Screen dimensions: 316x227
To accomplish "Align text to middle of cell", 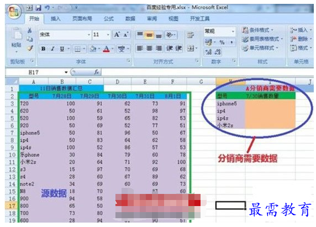I will (x=149, y=35).
